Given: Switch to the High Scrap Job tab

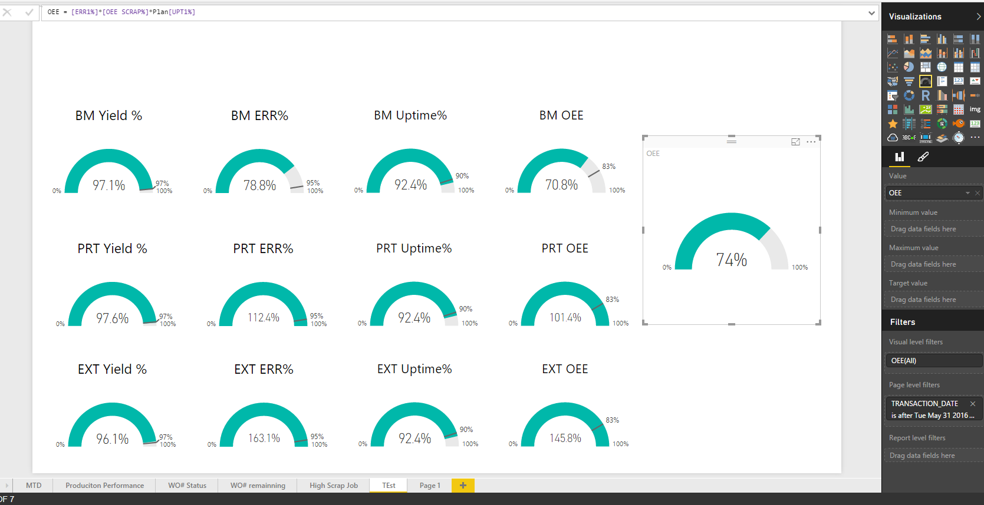Looking at the screenshot, I should 334,486.
